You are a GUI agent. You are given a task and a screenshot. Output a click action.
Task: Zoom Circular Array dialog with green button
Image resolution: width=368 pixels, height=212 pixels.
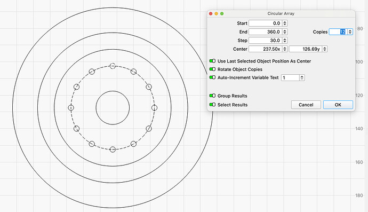coord(222,14)
